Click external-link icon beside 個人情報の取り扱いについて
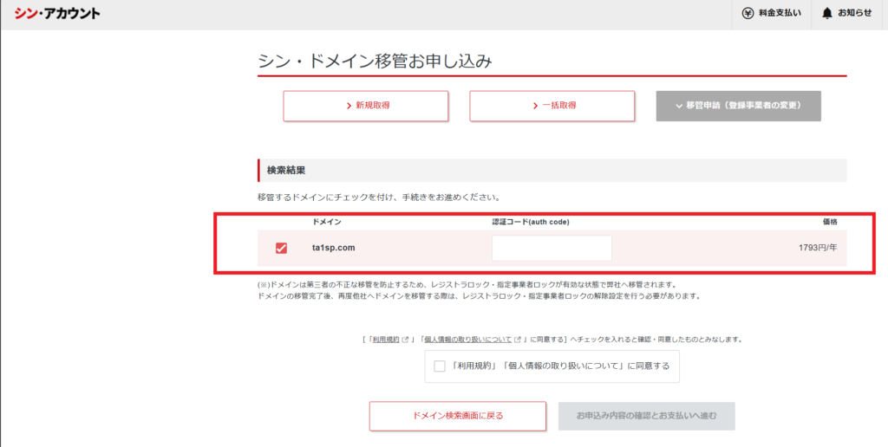 click(518, 340)
